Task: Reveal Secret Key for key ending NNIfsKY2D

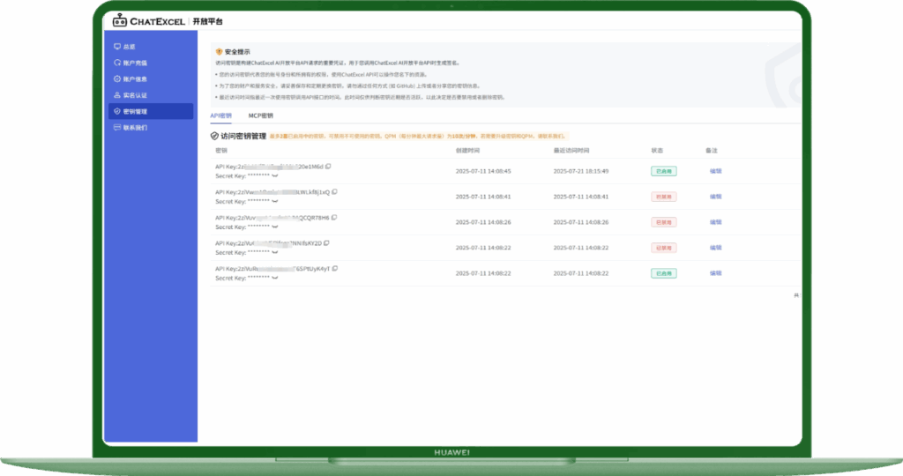Action: coord(275,253)
